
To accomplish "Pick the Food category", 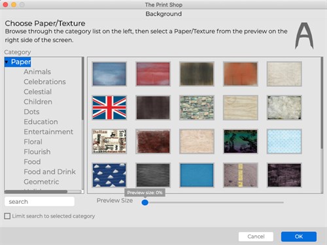I will click(x=32, y=162).
